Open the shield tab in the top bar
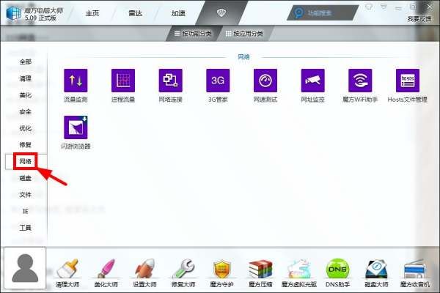440x293 pixels. click(x=221, y=12)
